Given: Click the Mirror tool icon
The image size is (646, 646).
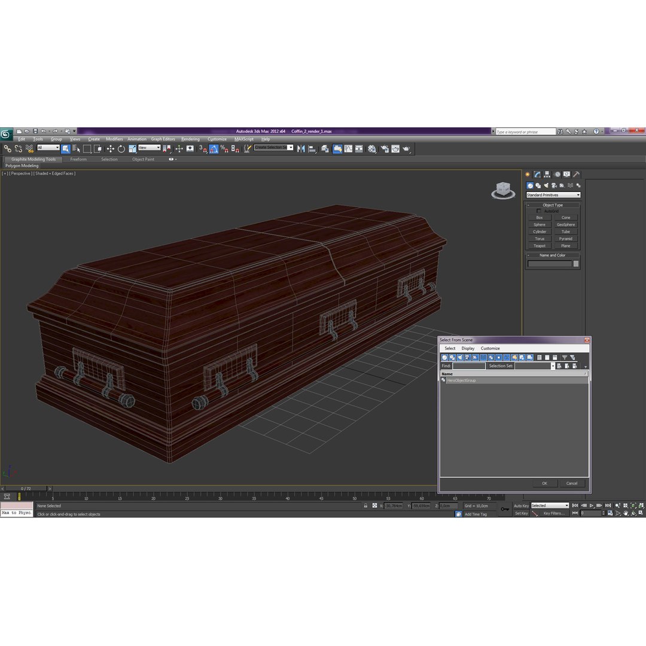Looking at the screenshot, I should click(301, 149).
